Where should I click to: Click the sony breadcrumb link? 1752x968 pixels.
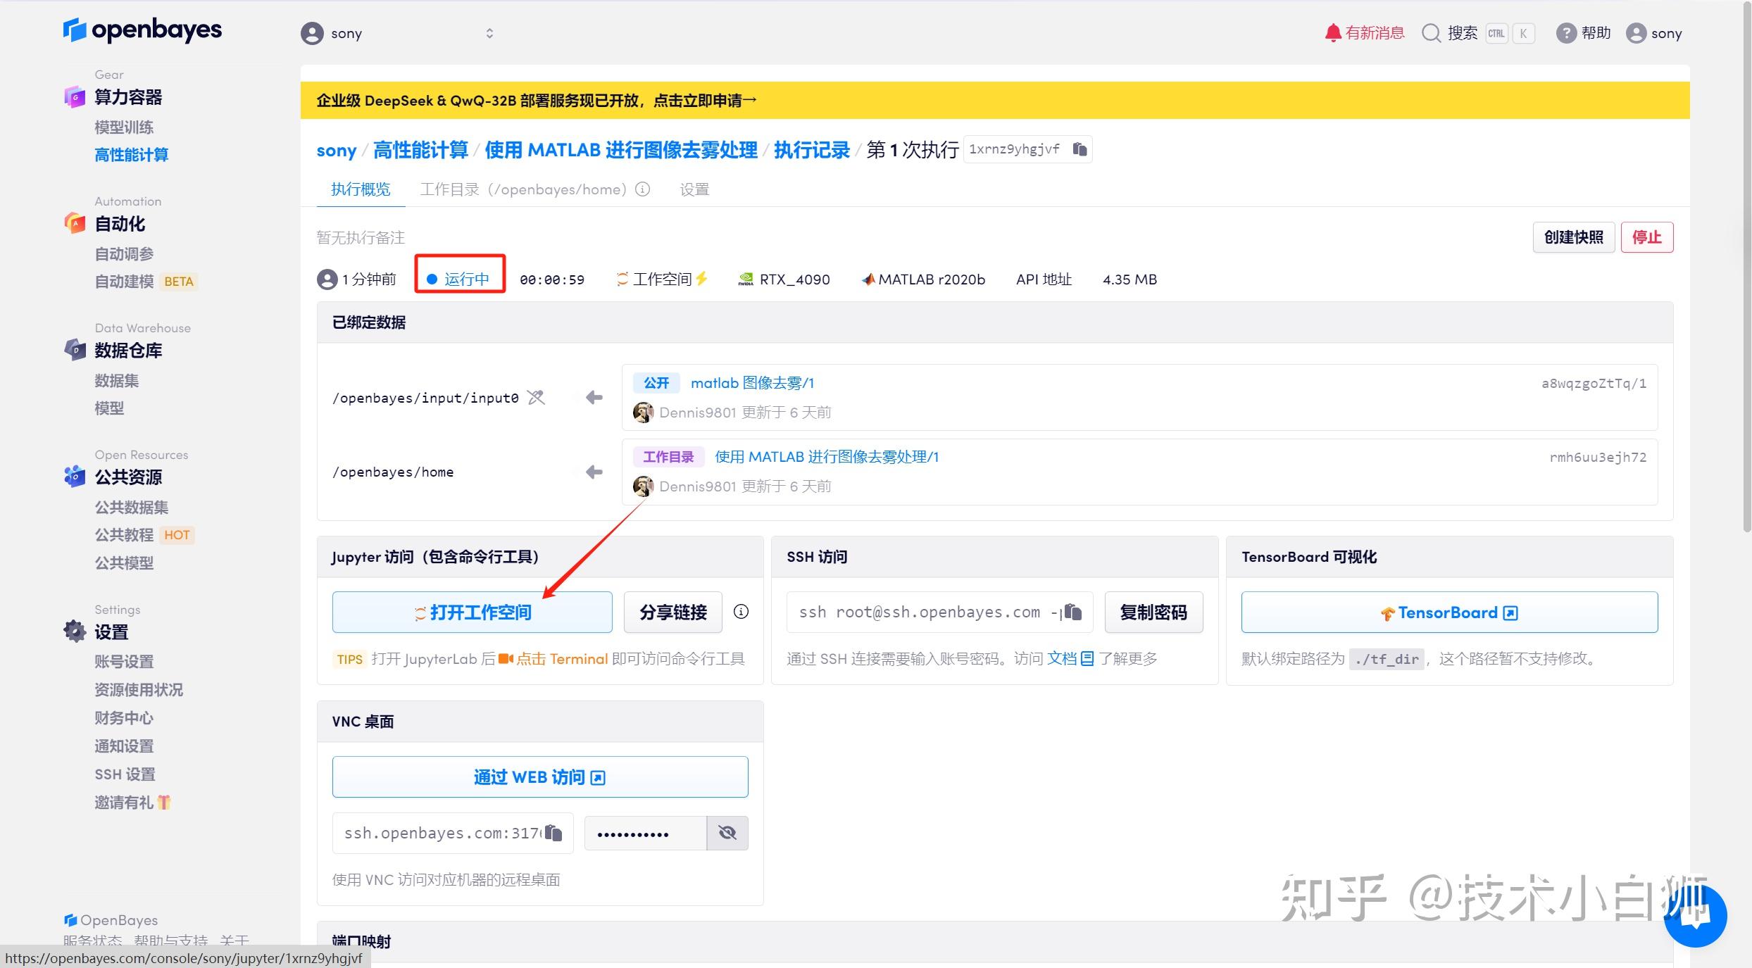(337, 150)
